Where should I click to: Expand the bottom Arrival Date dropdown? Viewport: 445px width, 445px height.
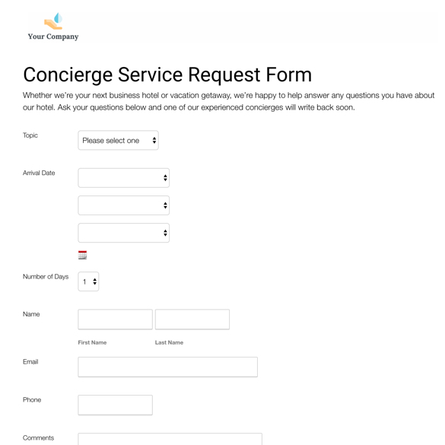coord(123,233)
